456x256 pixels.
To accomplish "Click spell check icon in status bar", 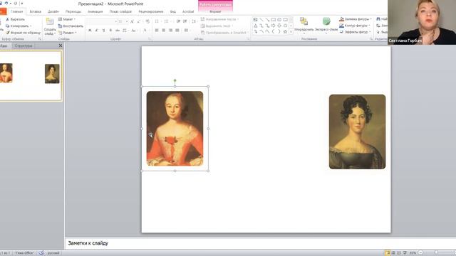I will click(x=41, y=253).
